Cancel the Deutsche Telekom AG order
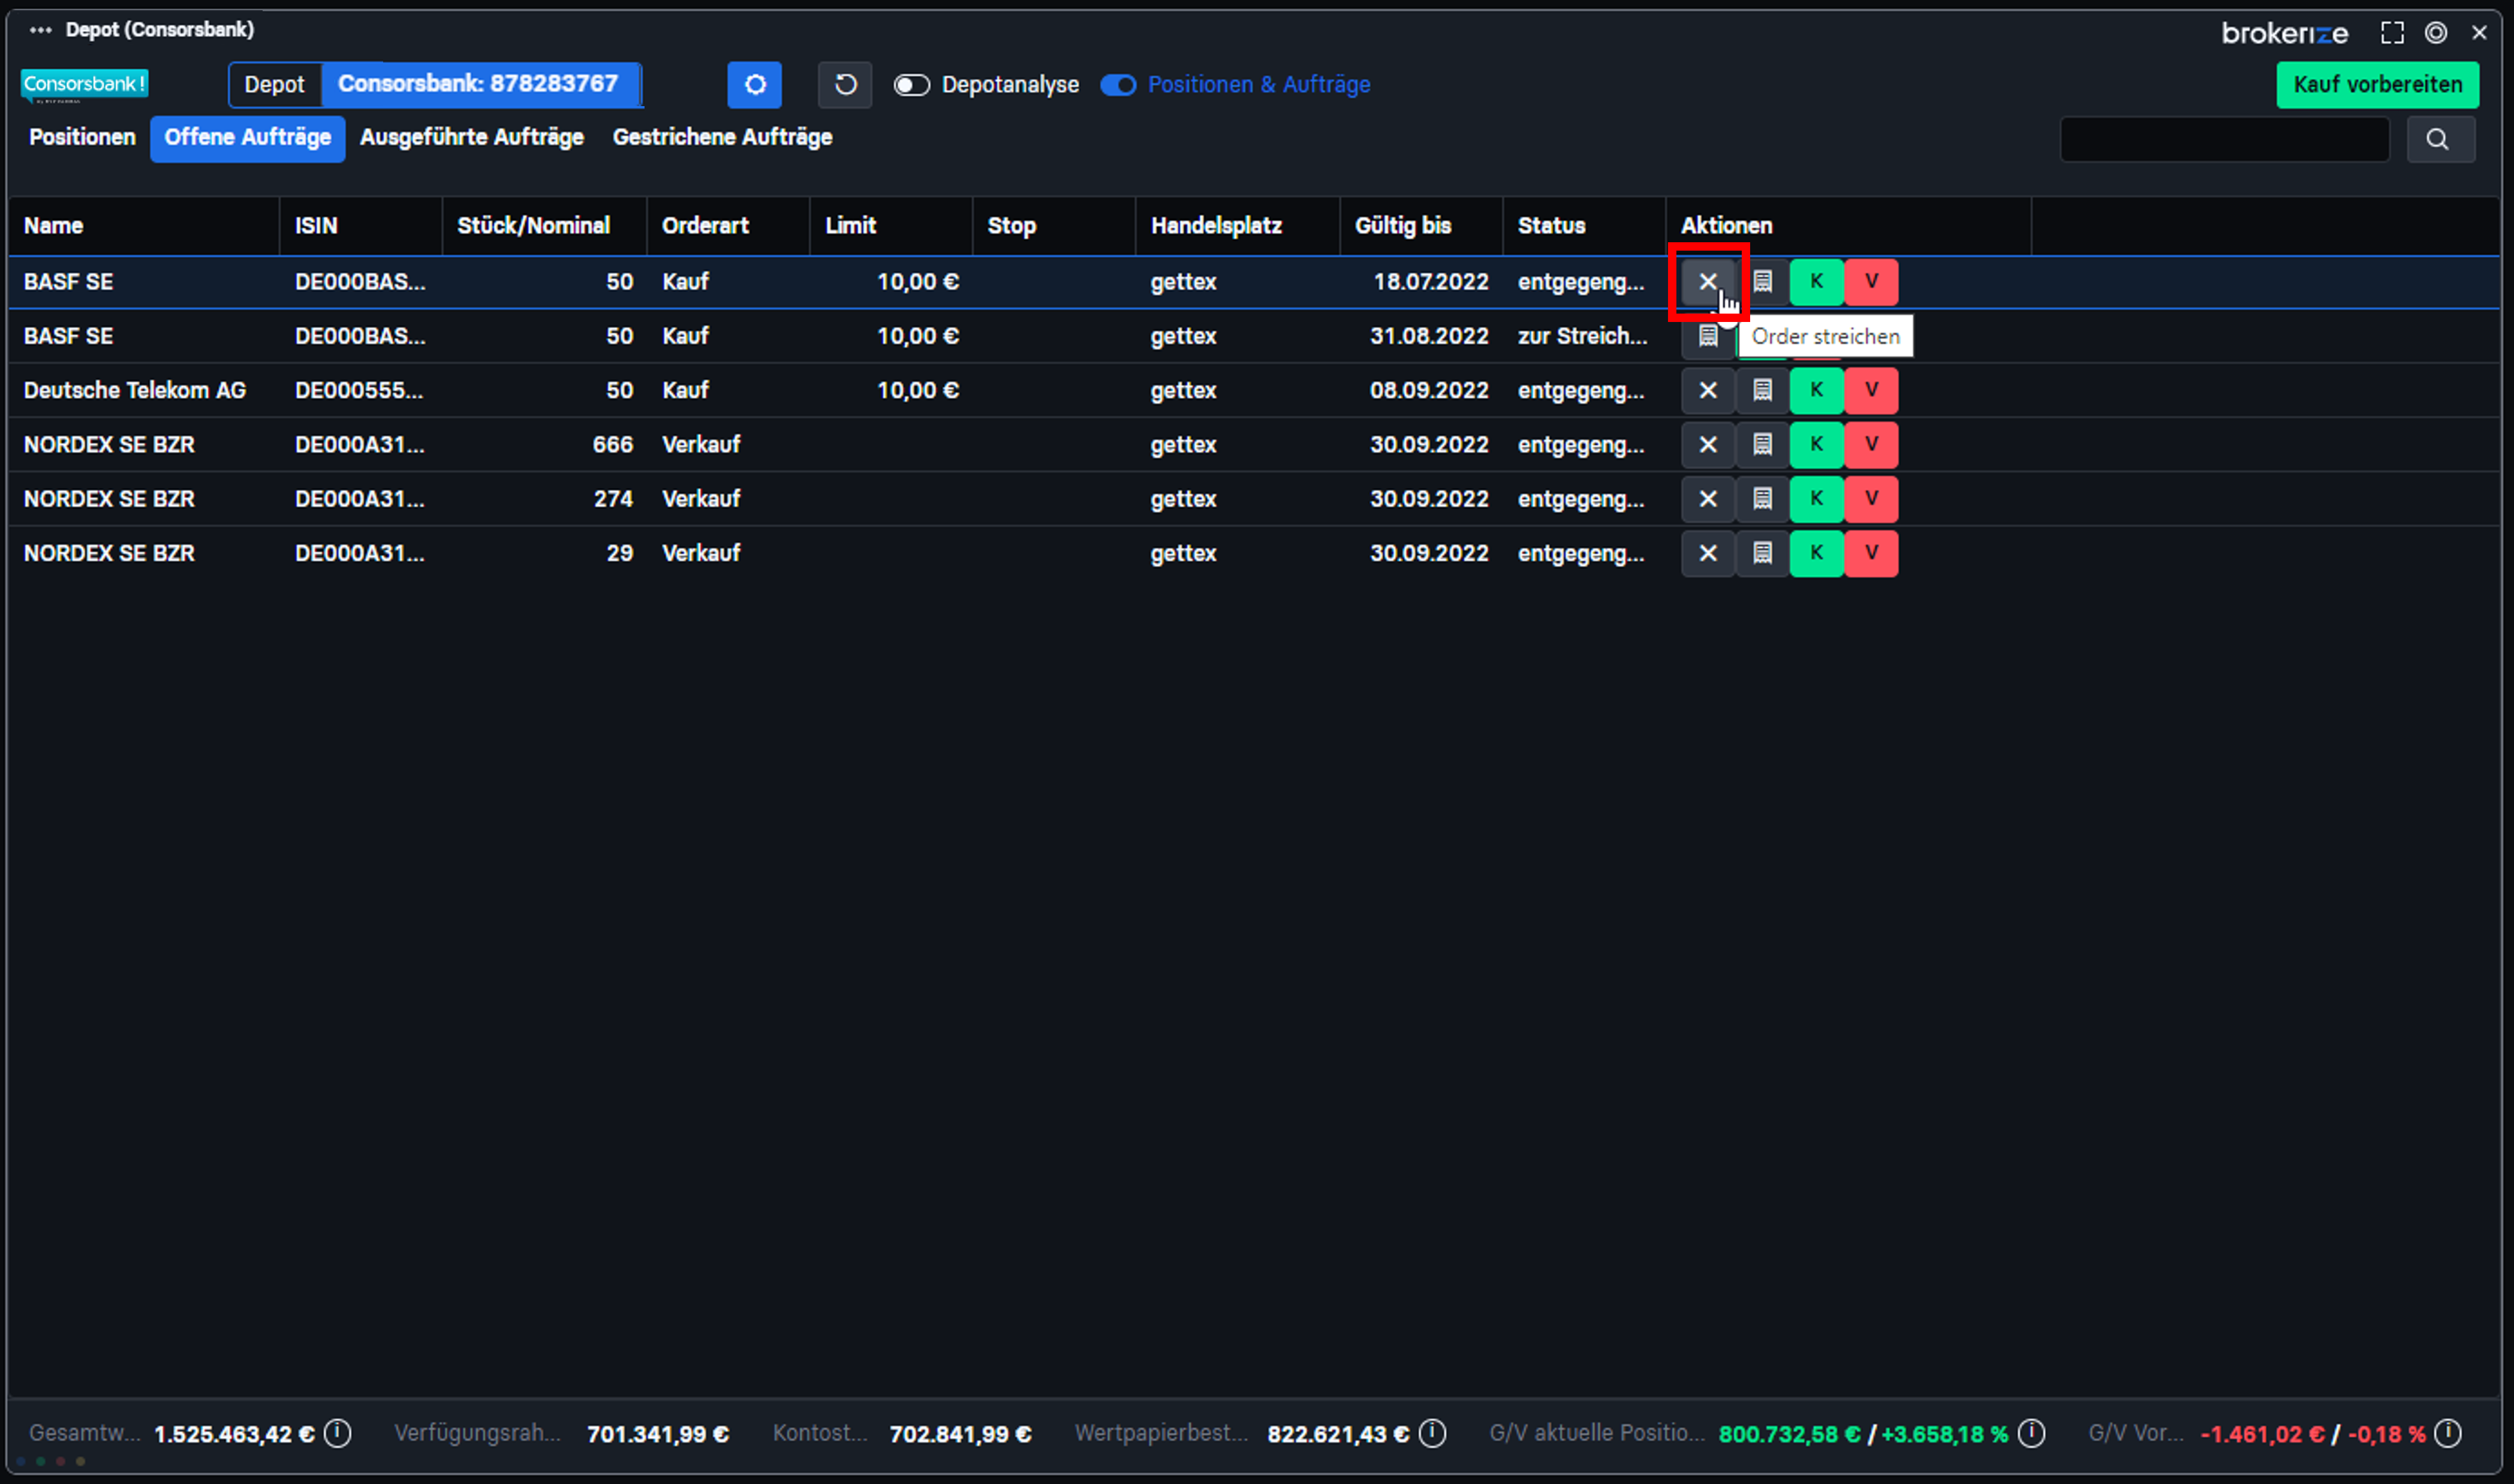This screenshot has width=2514, height=1484. click(1708, 390)
